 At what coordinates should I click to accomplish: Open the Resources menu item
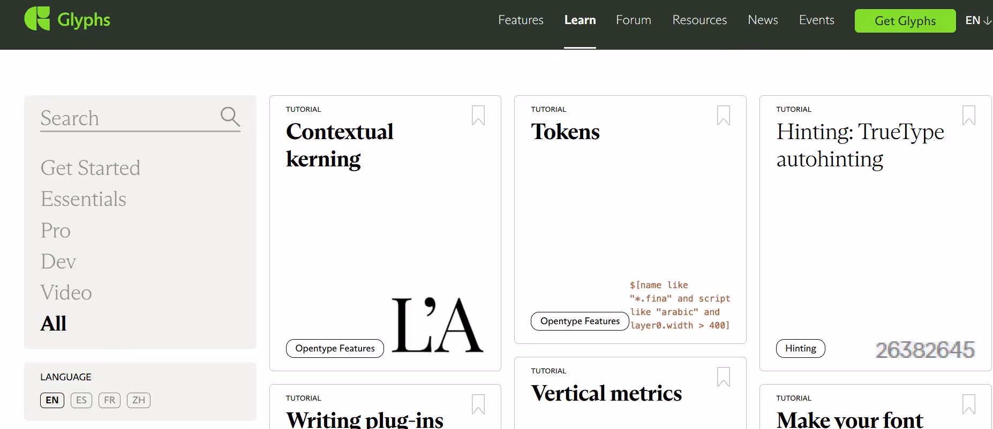[699, 20]
